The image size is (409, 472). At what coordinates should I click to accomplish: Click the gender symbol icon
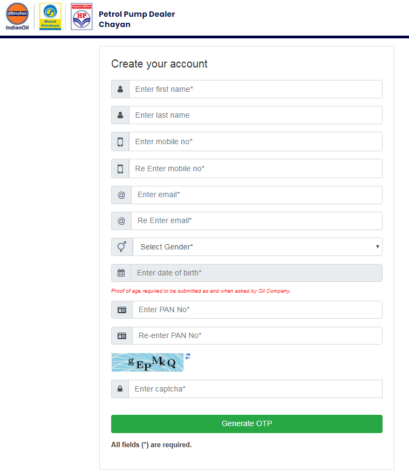[122, 247]
